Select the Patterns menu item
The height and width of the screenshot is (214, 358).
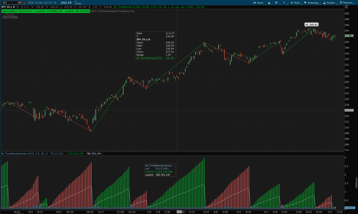pyautogui.click(x=348, y=3)
